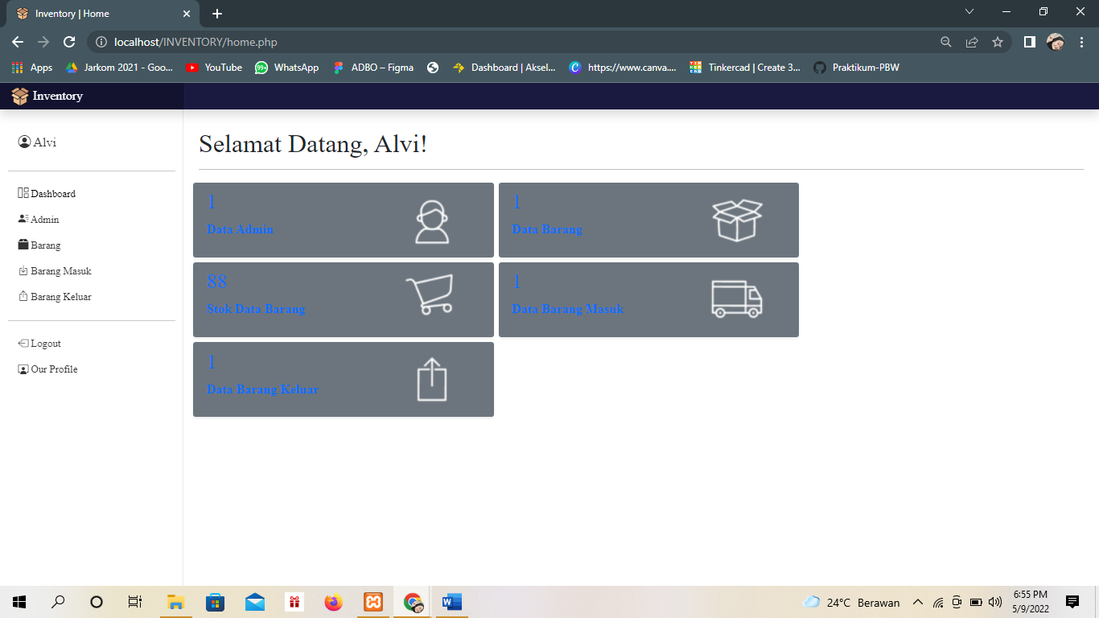Expand hidden icons in the system tray
1099x618 pixels.
click(917, 602)
